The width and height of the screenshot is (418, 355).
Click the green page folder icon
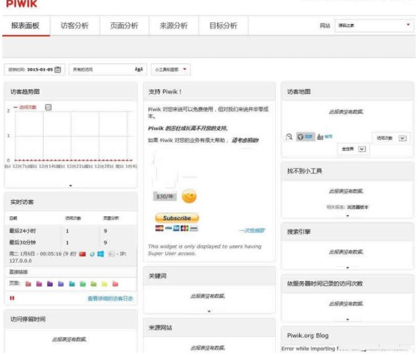(83, 284)
